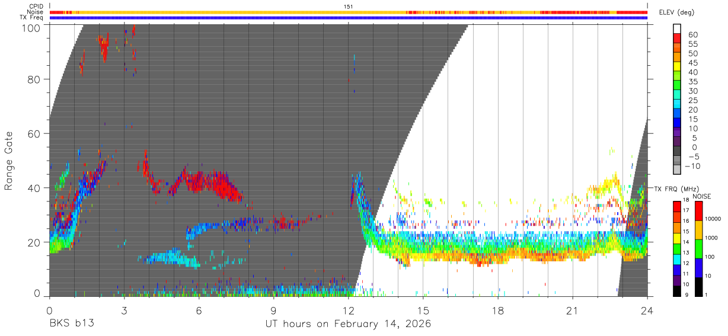Click the UT hours on February 14, 2026 title

348,324
